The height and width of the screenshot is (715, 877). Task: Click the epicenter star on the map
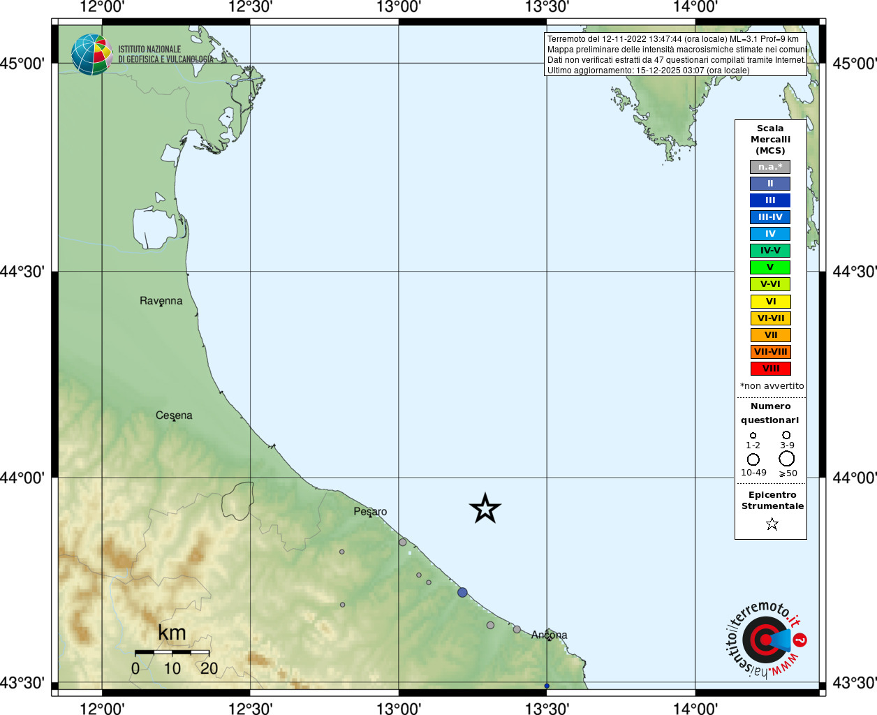pyautogui.click(x=485, y=508)
